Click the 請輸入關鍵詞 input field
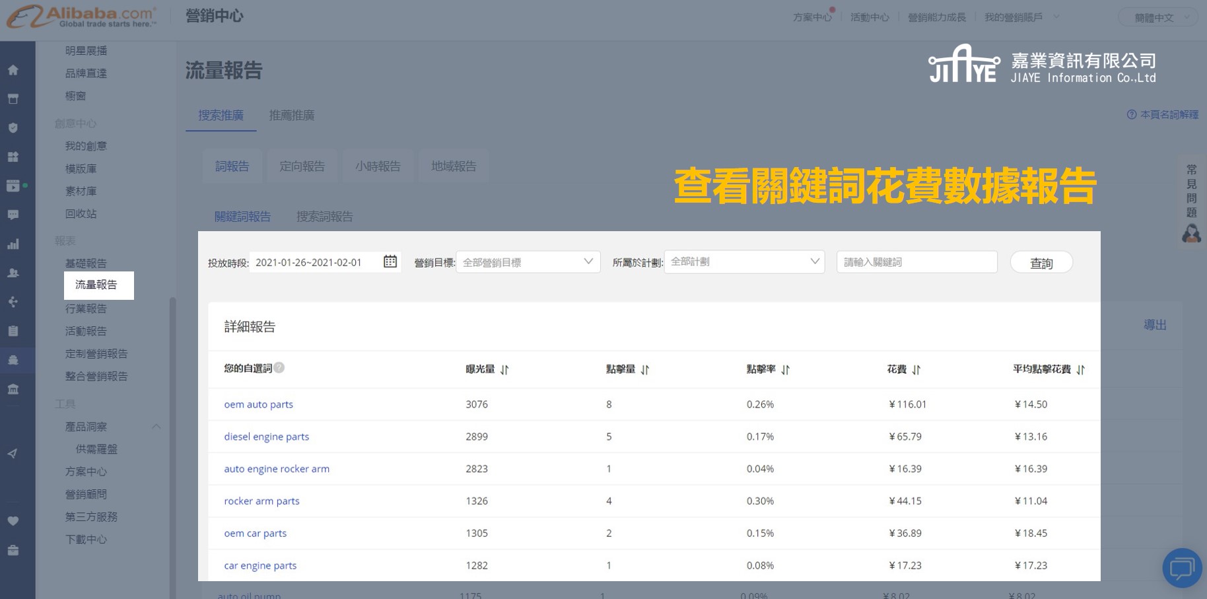Image resolution: width=1207 pixels, height=599 pixels. [916, 262]
